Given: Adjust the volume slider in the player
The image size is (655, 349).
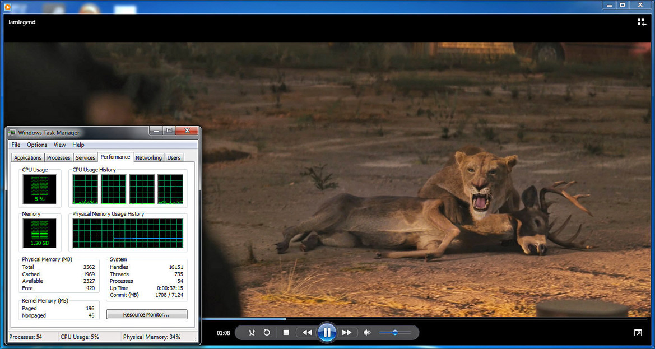Looking at the screenshot, I should tap(395, 332).
